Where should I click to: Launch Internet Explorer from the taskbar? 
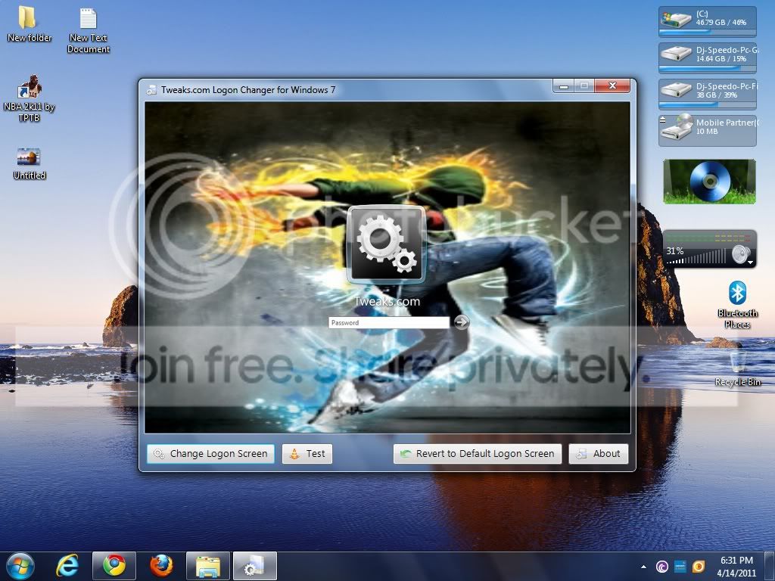tap(67, 566)
